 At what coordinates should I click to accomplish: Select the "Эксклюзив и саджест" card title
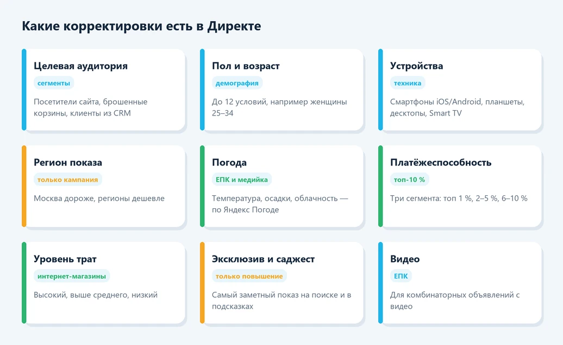263,259
